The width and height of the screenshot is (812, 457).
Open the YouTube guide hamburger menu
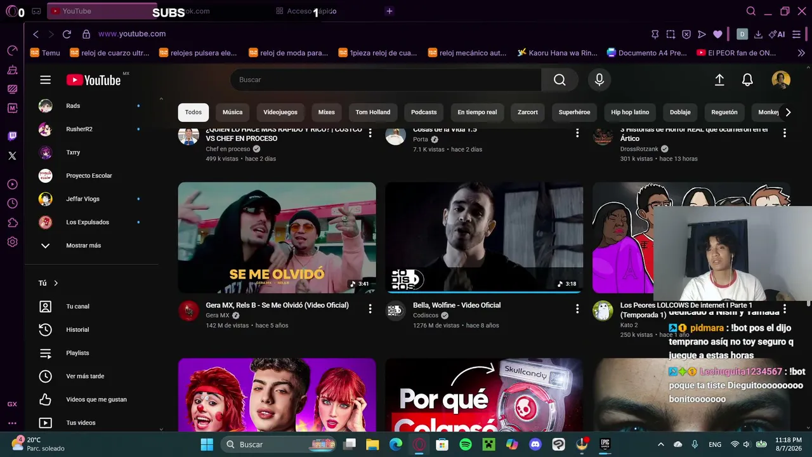[45, 80]
